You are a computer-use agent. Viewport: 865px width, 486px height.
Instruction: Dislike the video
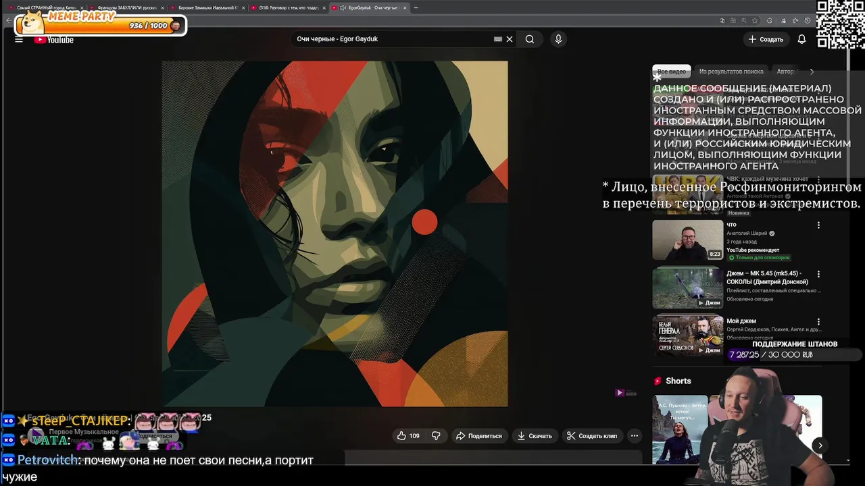click(436, 436)
